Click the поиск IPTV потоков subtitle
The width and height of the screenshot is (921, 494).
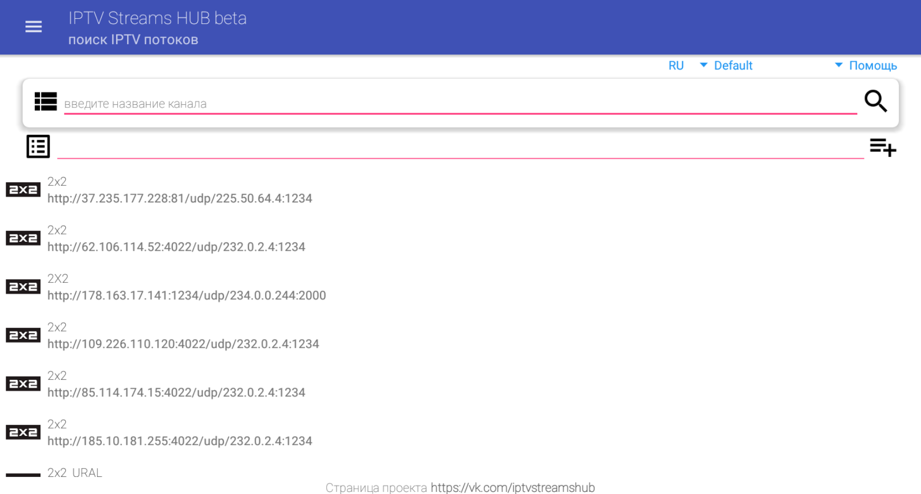(x=133, y=40)
